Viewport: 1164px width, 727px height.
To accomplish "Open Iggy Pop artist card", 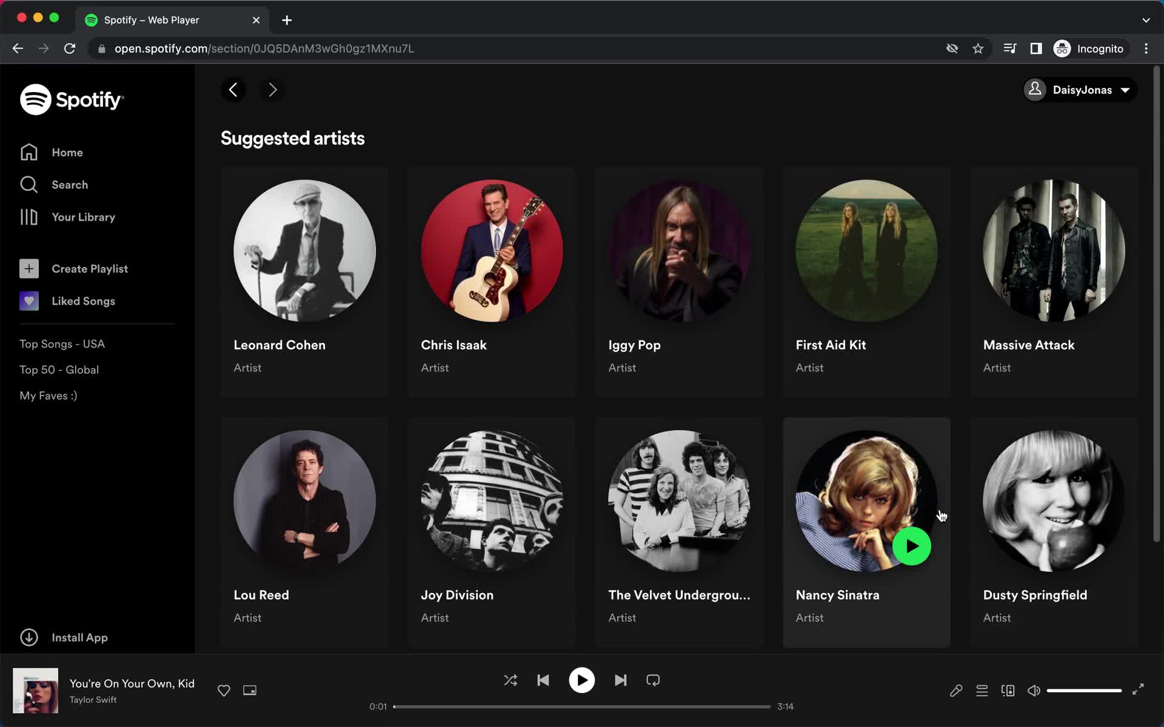I will click(x=679, y=282).
